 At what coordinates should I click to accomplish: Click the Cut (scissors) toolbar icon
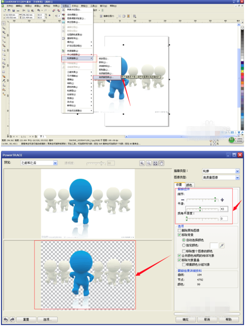point(24,10)
